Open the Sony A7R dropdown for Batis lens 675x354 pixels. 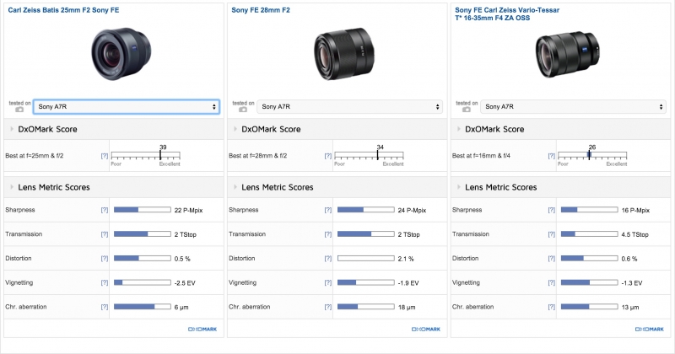tap(127, 107)
